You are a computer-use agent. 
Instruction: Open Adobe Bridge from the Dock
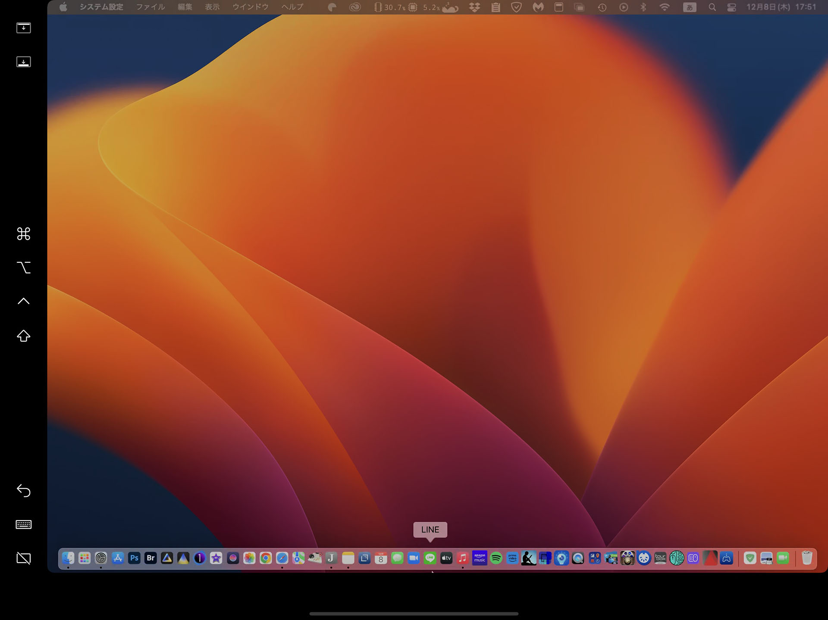click(151, 558)
